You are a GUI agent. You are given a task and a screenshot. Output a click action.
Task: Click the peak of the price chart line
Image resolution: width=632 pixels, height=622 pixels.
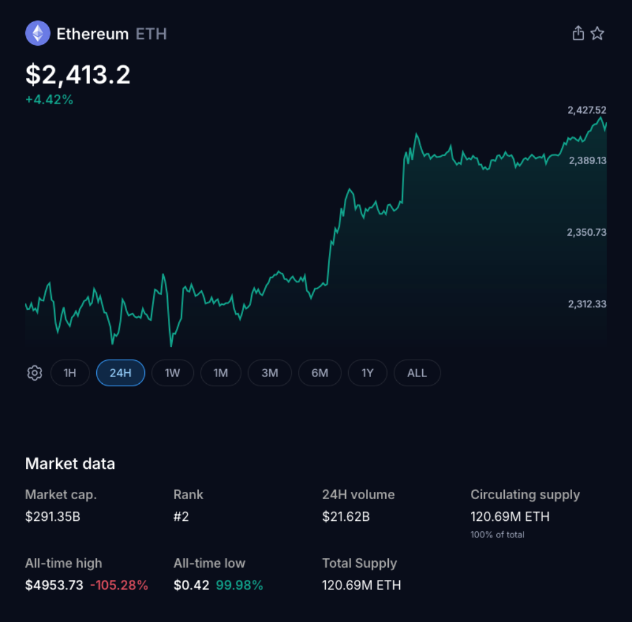(x=601, y=117)
